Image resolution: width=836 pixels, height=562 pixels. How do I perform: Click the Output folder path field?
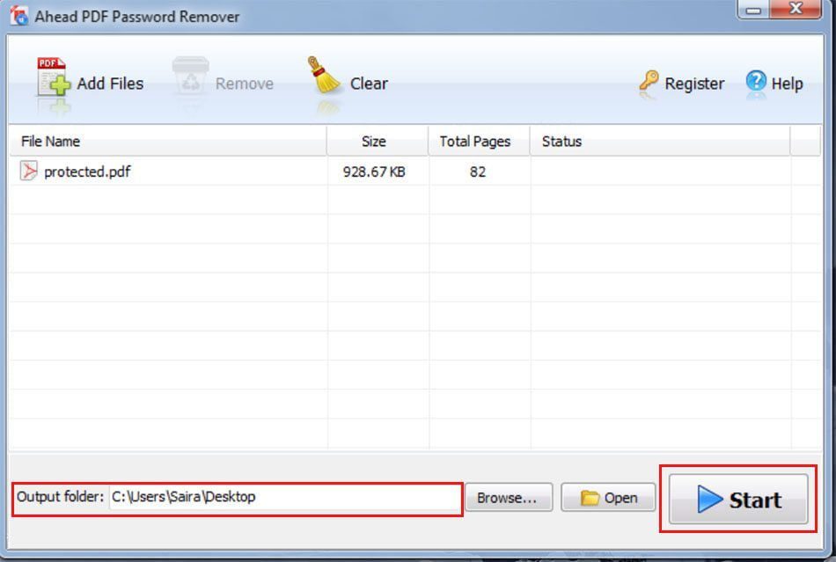285,497
